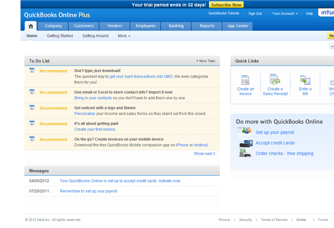334x228 pixels.
Task: Open the QuickBooks Tutorial link
Action: pyautogui.click(x=224, y=13)
